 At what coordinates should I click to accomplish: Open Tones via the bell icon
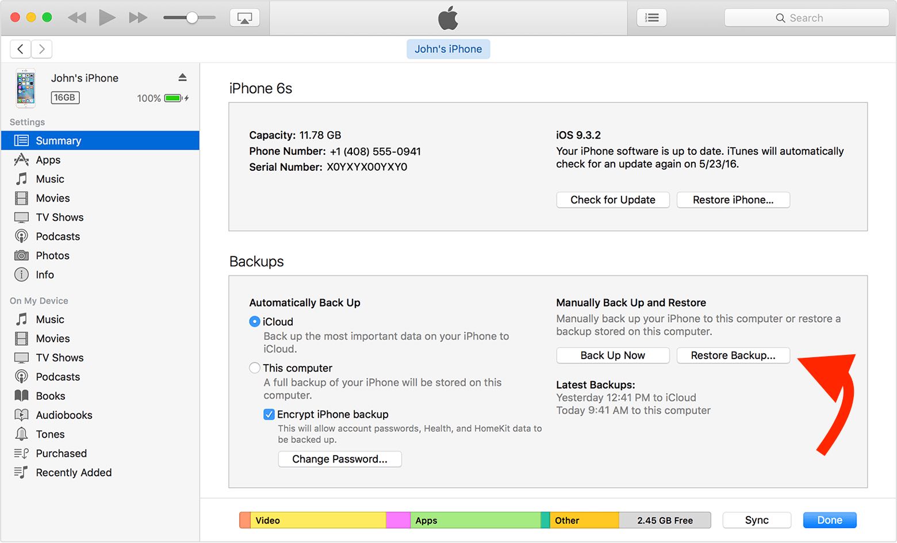[x=21, y=434]
